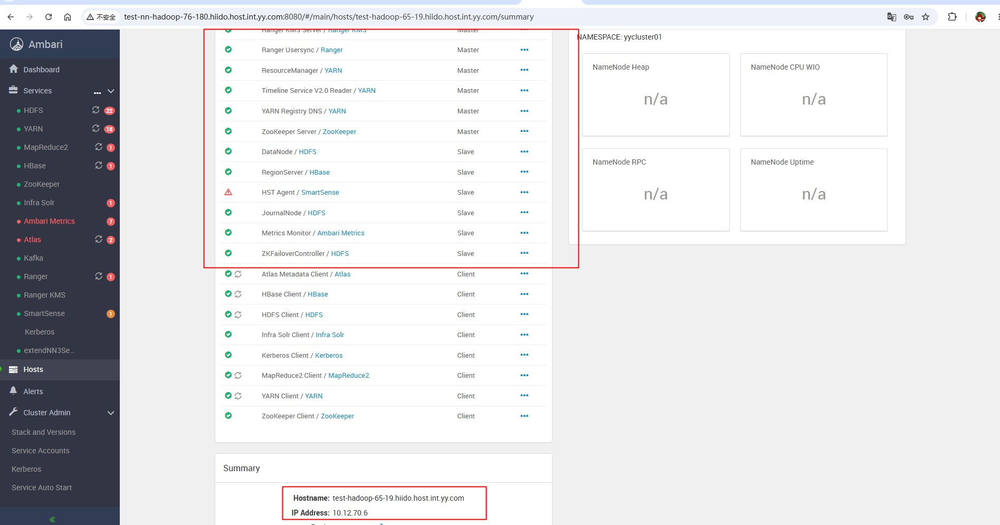This screenshot has height=525, width=1000.
Task: Click refresh icon beside YARN Client
Action: (x=238, y=396)
